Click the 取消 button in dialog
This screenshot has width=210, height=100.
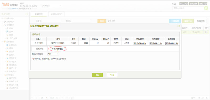pyautogui.click(x=112, y=75)
